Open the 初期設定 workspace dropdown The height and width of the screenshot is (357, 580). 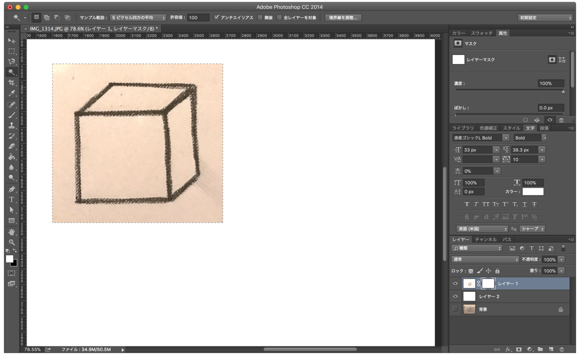(x=545, y=17)
